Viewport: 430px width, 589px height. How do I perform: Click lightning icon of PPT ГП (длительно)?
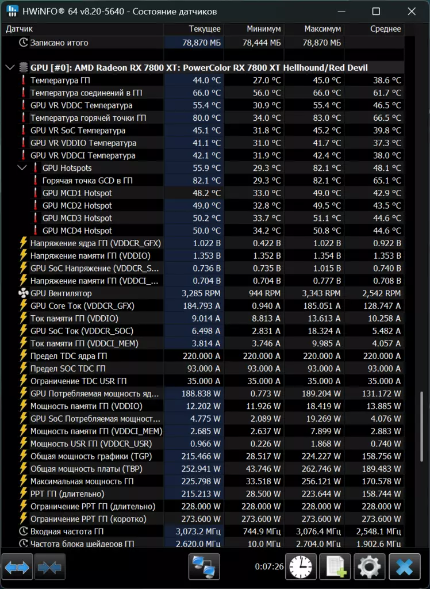tap(24, 494)
